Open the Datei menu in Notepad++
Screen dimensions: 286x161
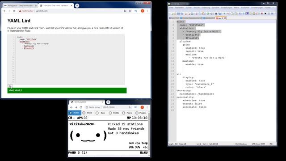click(x=171, y=8)
